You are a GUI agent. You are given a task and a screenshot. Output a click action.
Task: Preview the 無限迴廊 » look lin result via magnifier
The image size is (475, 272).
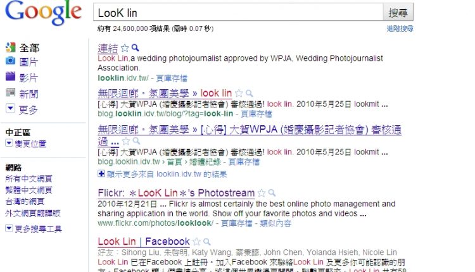249,93
